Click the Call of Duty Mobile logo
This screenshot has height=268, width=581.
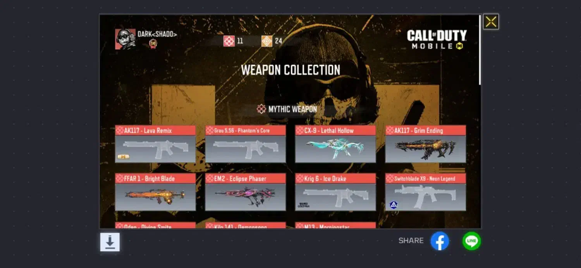tap(437, 40)
